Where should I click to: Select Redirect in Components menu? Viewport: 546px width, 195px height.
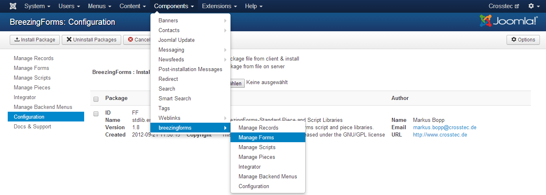[190, 79]
